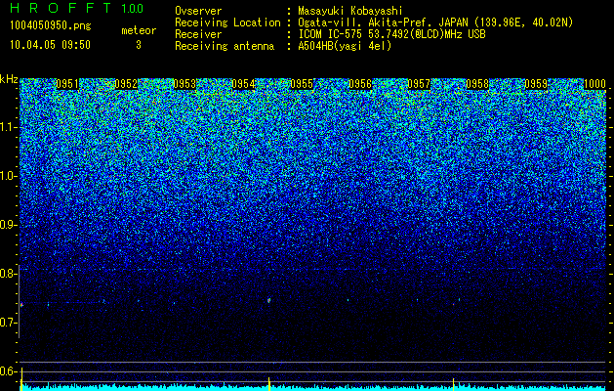Screen dimensions: 614x391
Task: Click the 'Ovserver' field label
Action: [x=198, y=11]
